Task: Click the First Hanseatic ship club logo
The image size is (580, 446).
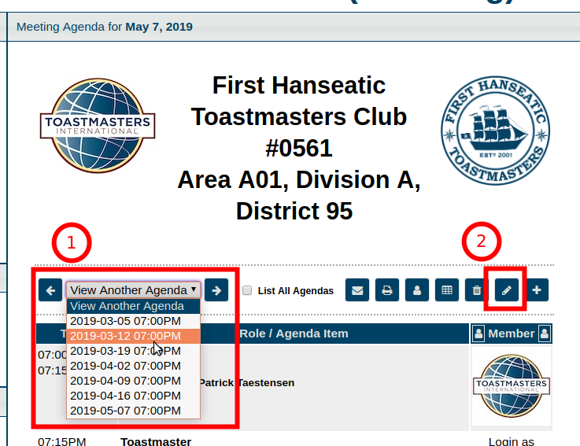Action: coord(495,131)
